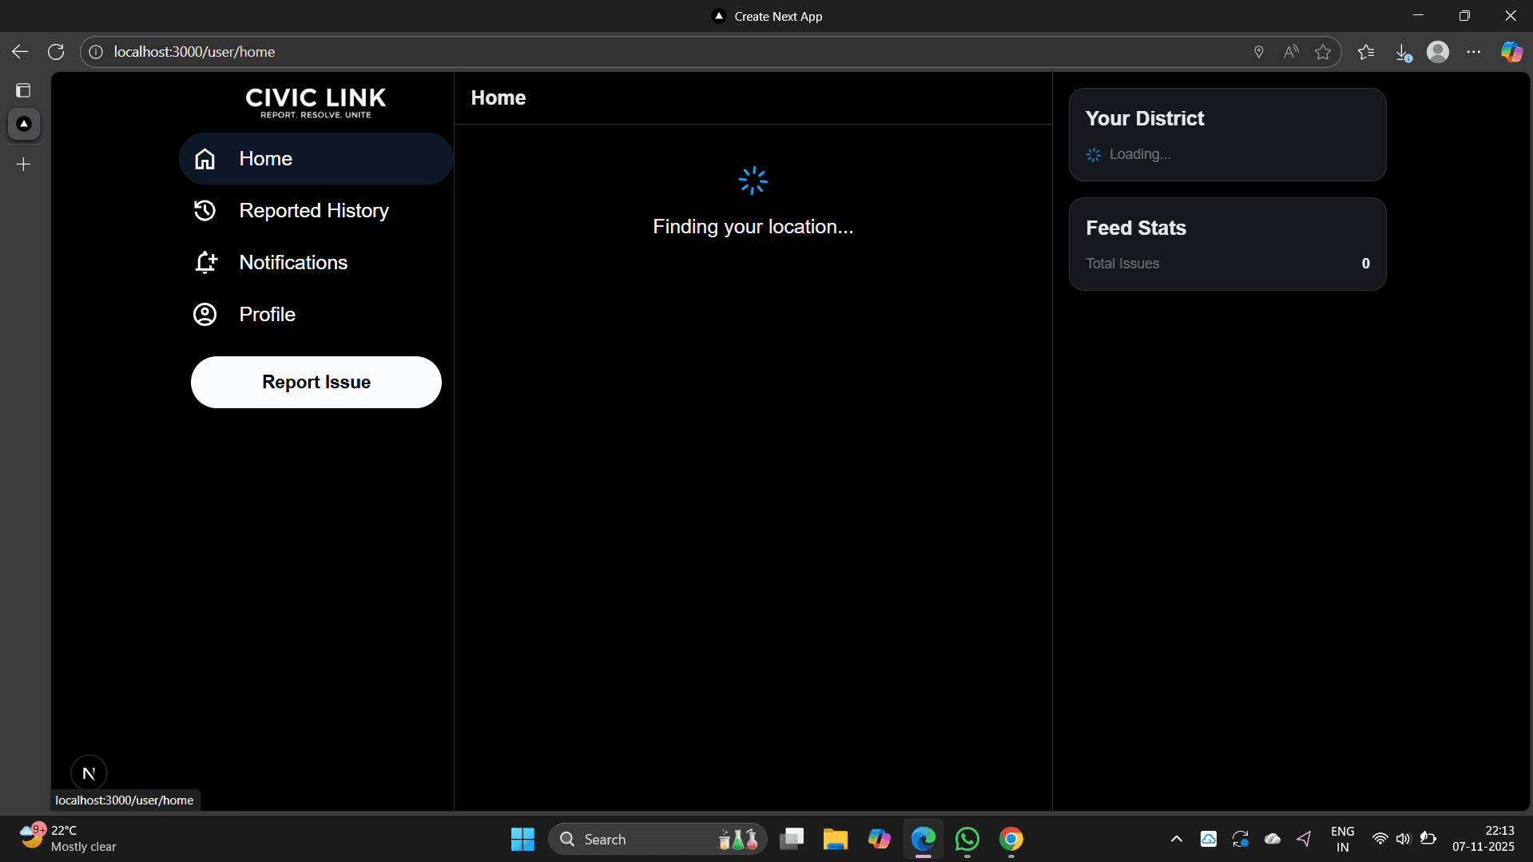Open the WhatsApp taskbar icon
The height and width of the screenshot is (862, 1533).
coord(967,839)
